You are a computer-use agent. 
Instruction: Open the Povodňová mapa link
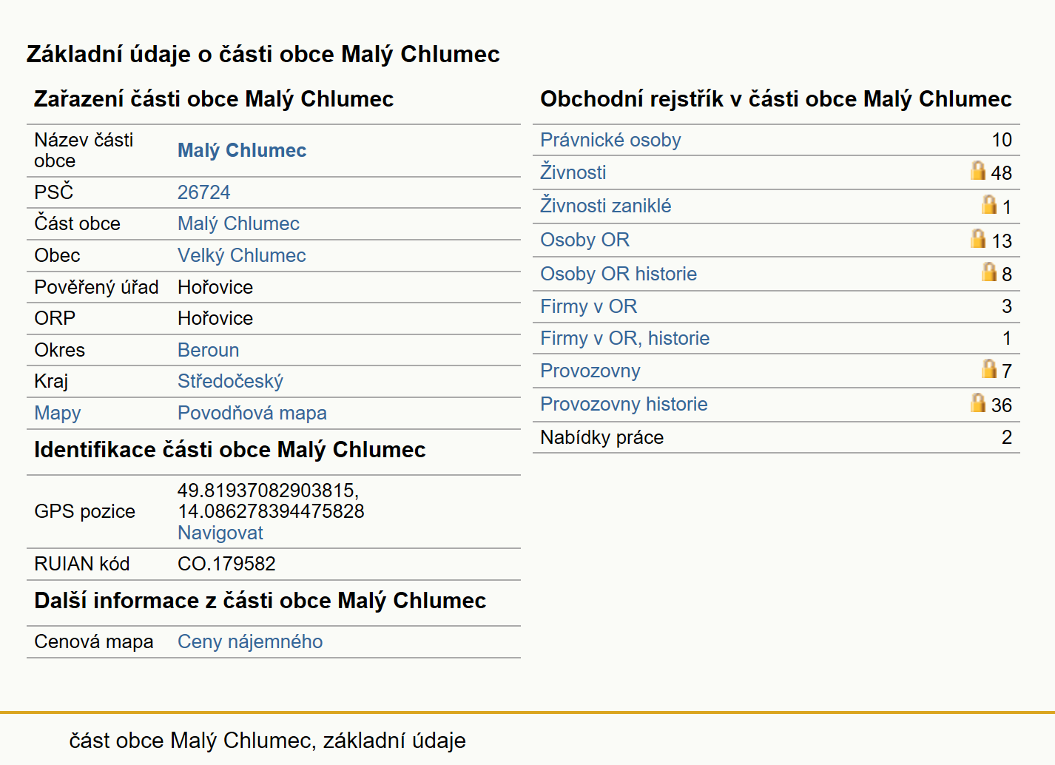coord(252,413)
